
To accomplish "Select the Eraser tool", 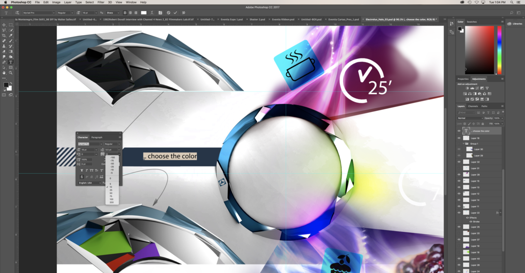I will click(x=4, y=51).
